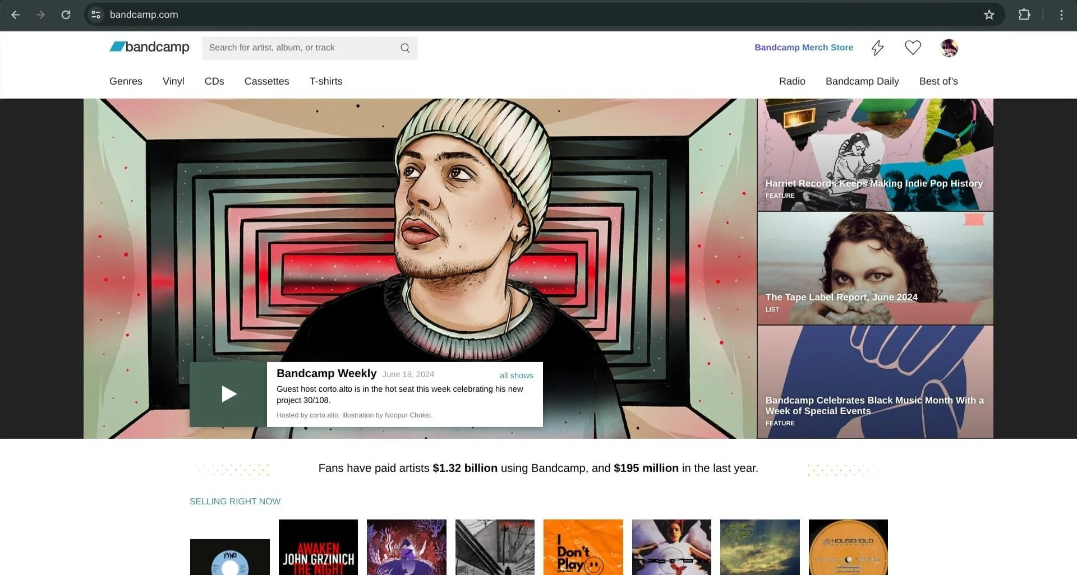Open the Chrome three-dot menu
The height and width of the screenshot is (575, 1077).
click(x=1061, y=15)
